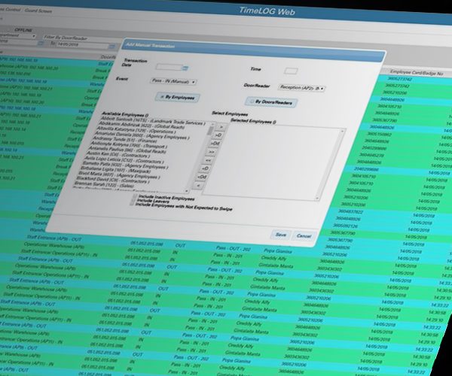The height and width of the screenshot is (376, 452).
Task: Toggle the Include Leavers checkbox
Action: point(132,201)
